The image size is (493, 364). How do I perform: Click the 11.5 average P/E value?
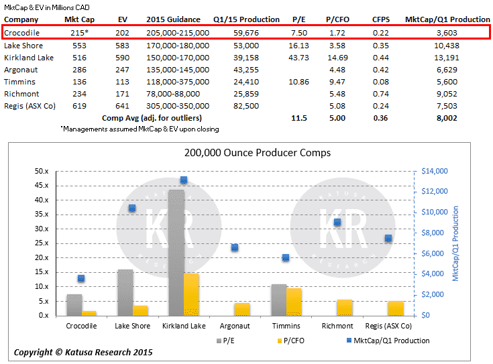pyautogui.click(x=298, y=118)
